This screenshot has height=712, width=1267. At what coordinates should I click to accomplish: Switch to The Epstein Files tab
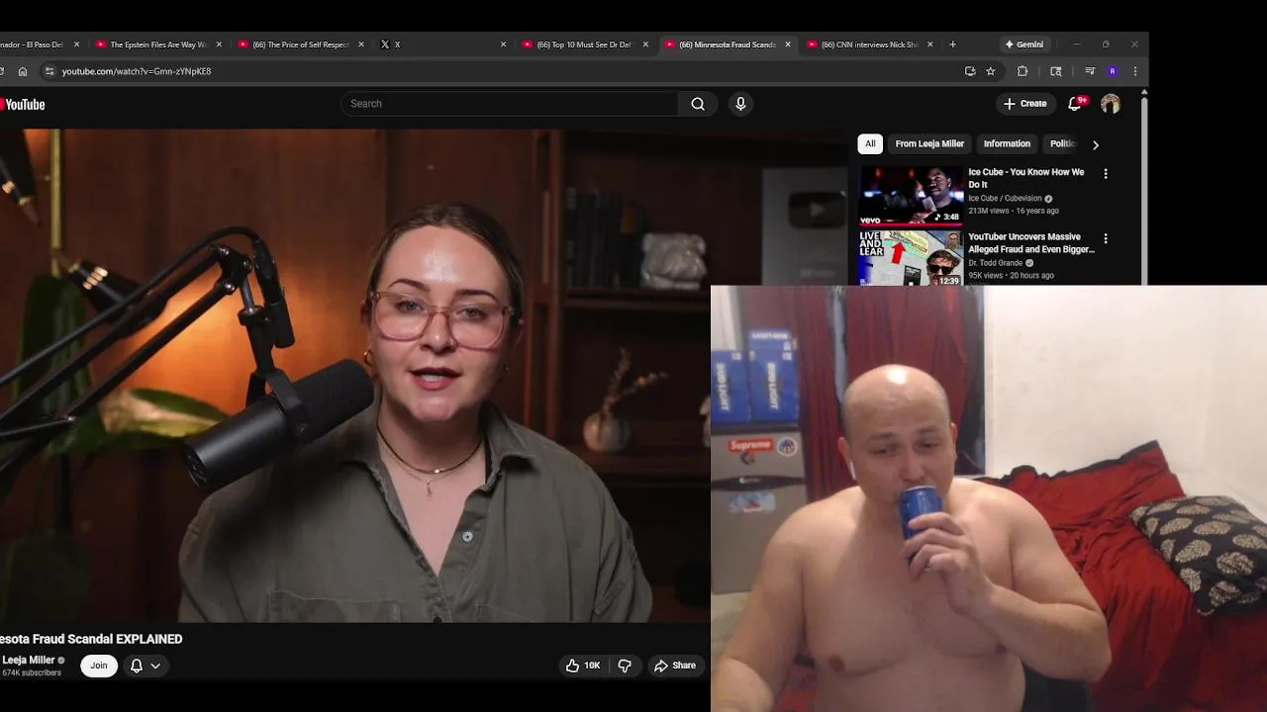(157, 44)
